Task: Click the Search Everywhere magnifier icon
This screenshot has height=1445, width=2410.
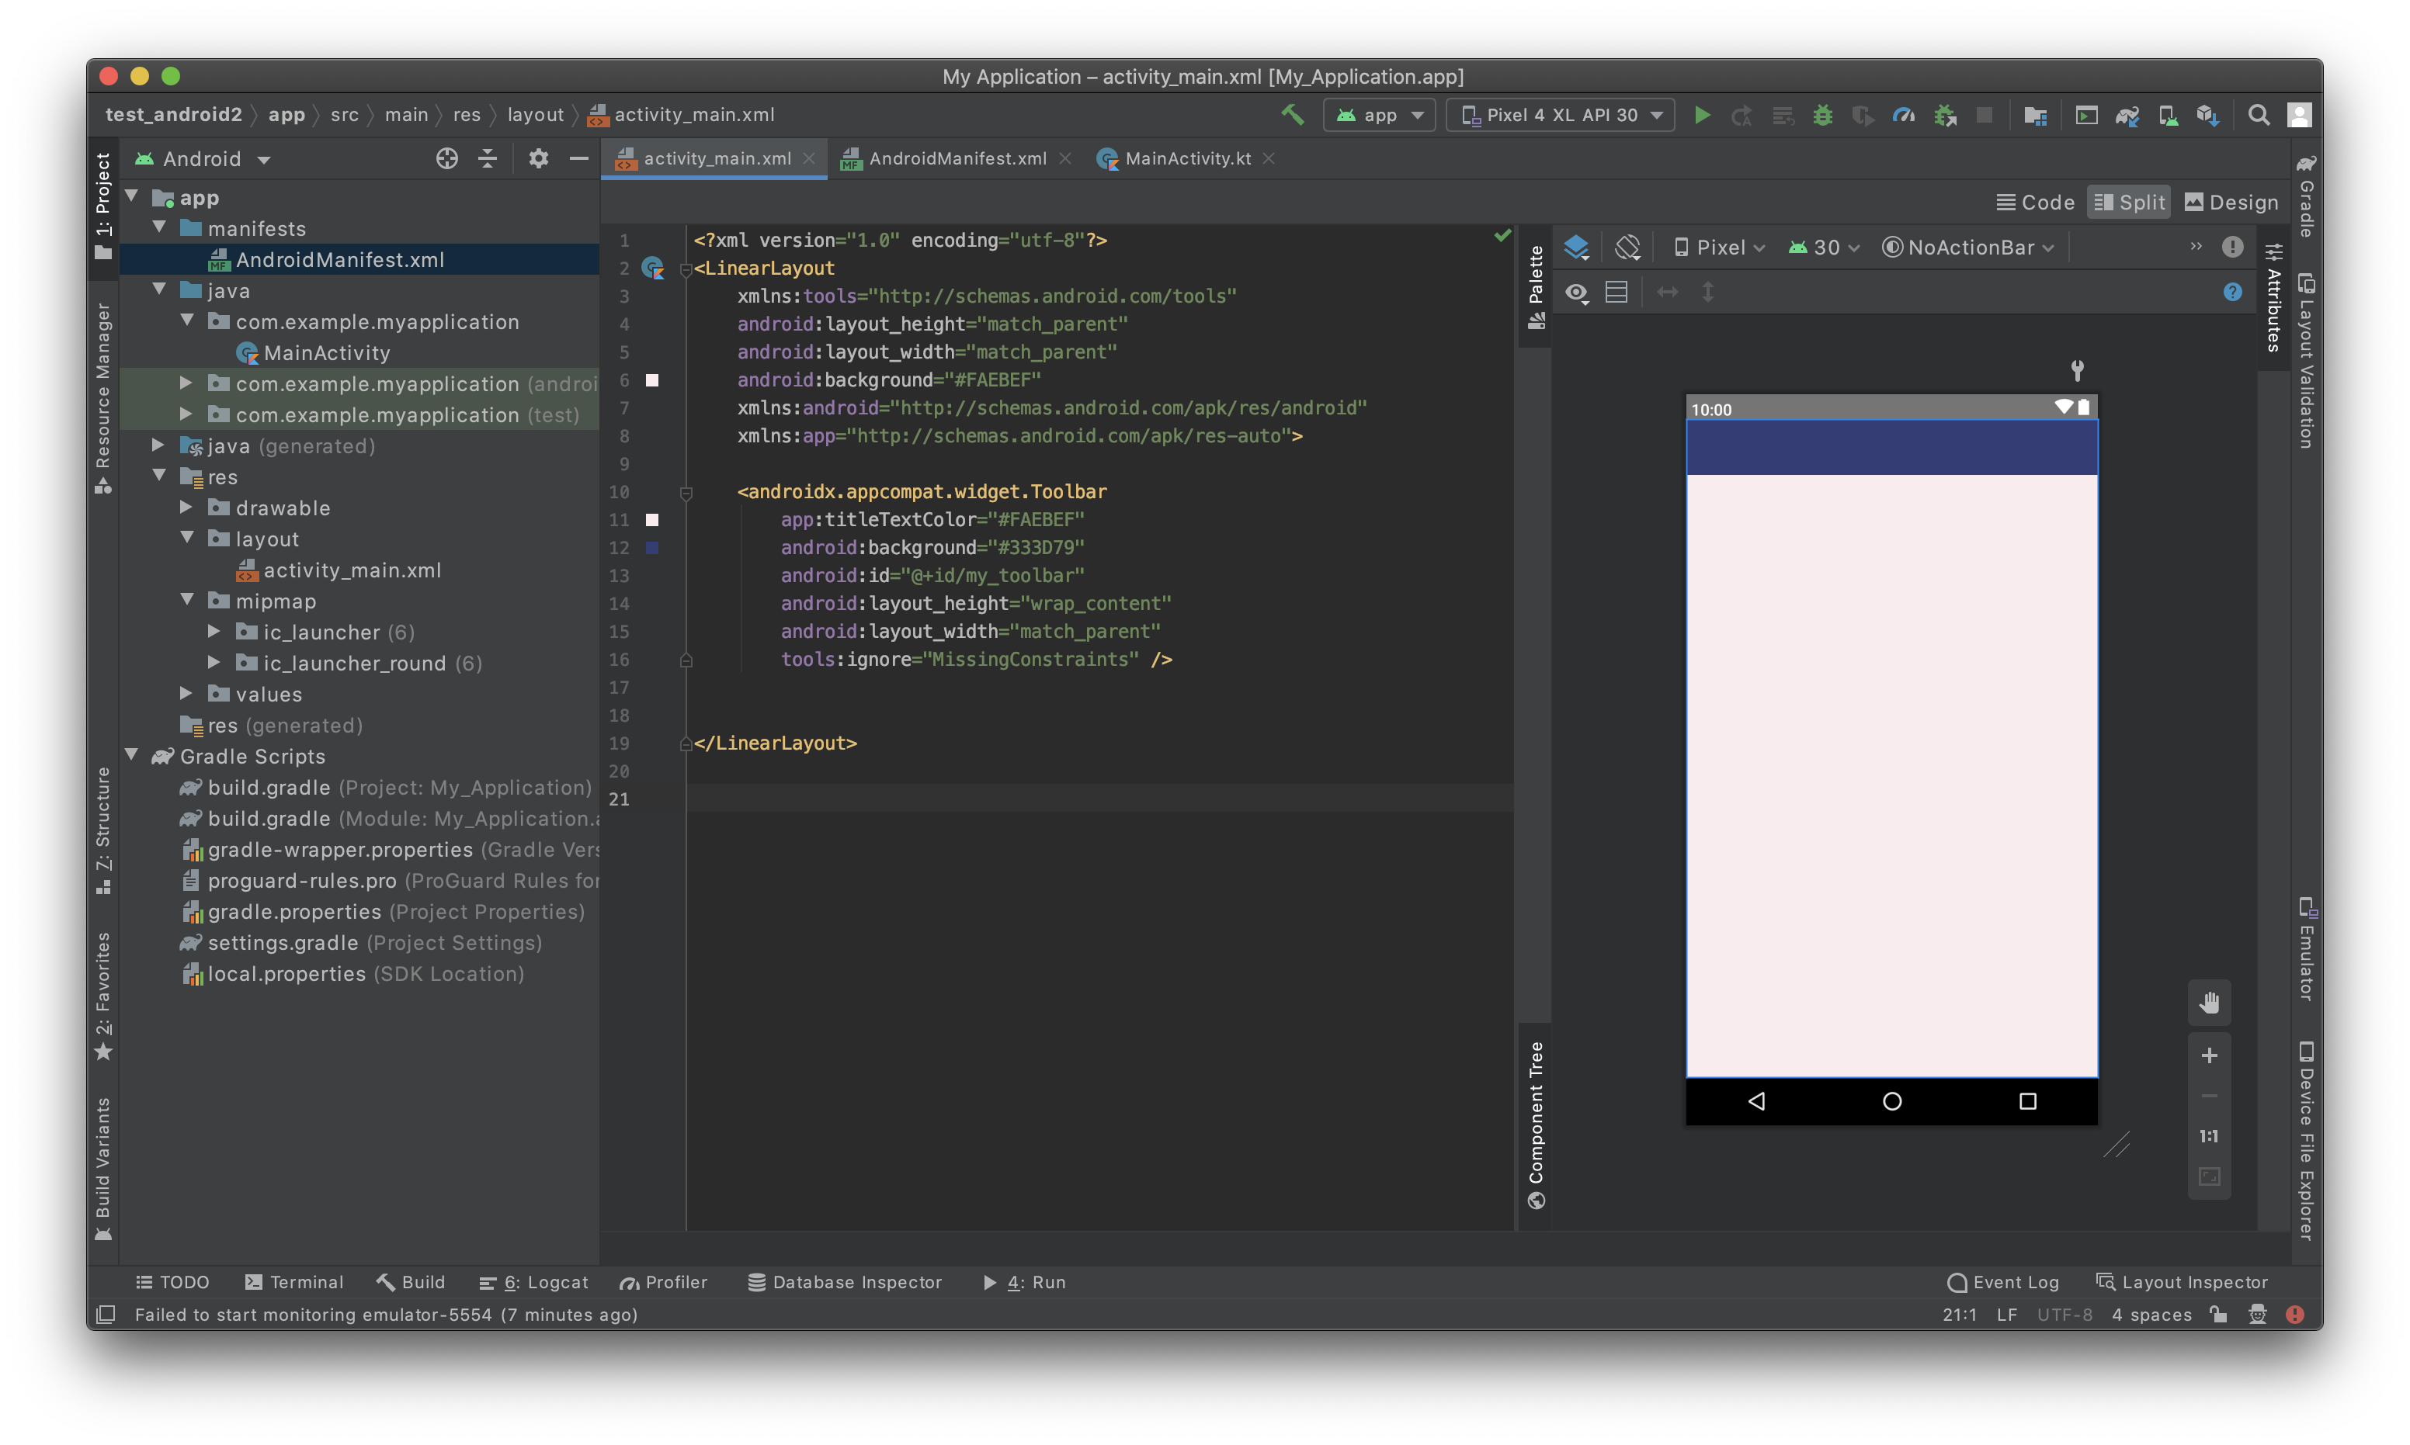Action: click(x=2258, y=115)
